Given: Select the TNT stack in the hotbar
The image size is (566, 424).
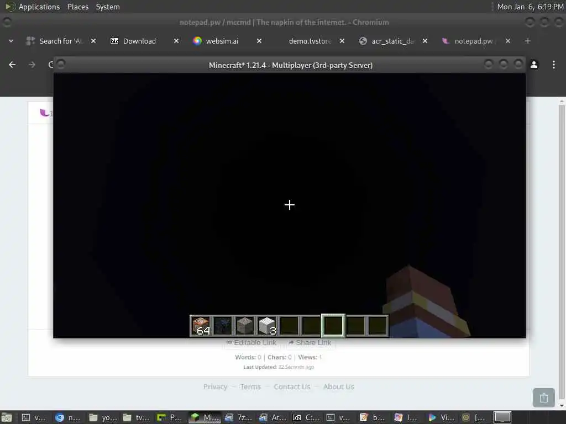Looking at the screenshot, I should tap(201, 326).
